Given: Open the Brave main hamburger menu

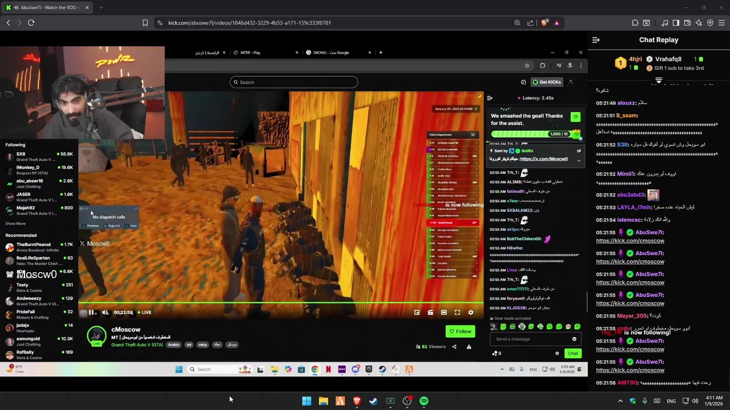Looking at the screenshot, I should (x=721, y=23).
